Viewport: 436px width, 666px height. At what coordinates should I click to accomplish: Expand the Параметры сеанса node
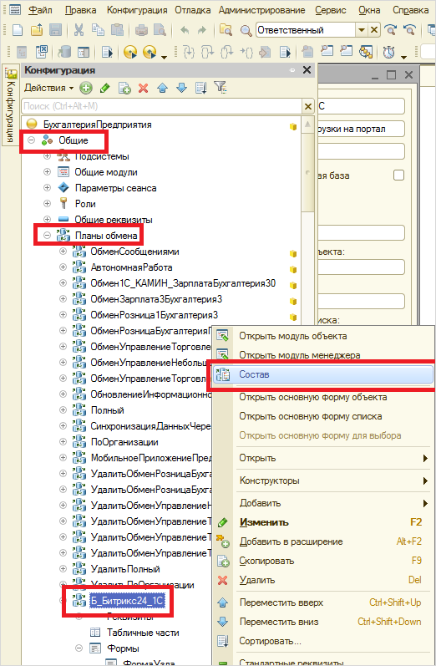47,188
